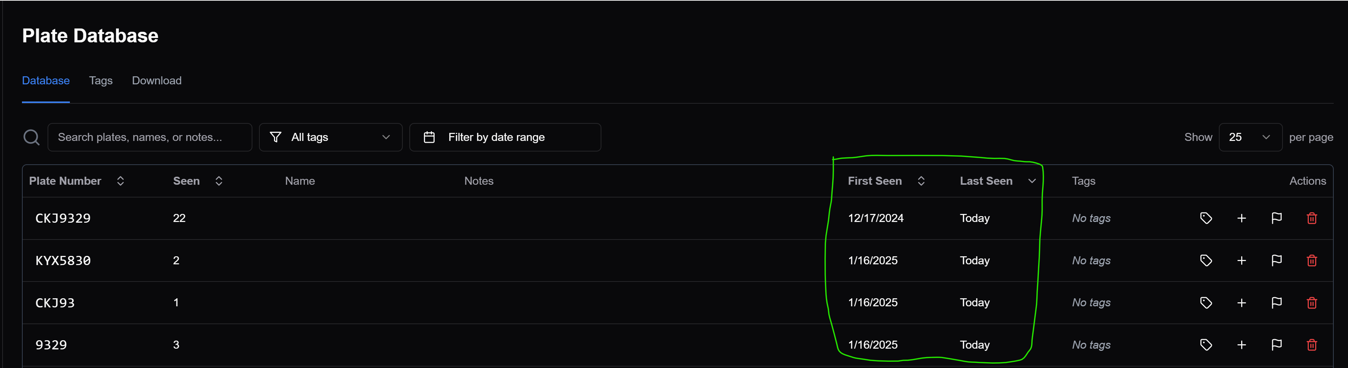Focus the search plates, names, or notes field
Screen dimensions: 1348x368
[x=150, y=137]
